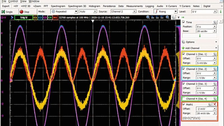The height and width of the screenshot is (126, 224).
Task: Toggle Channel 3 (Osc. 3) checkbox
Action: point(184,84)
